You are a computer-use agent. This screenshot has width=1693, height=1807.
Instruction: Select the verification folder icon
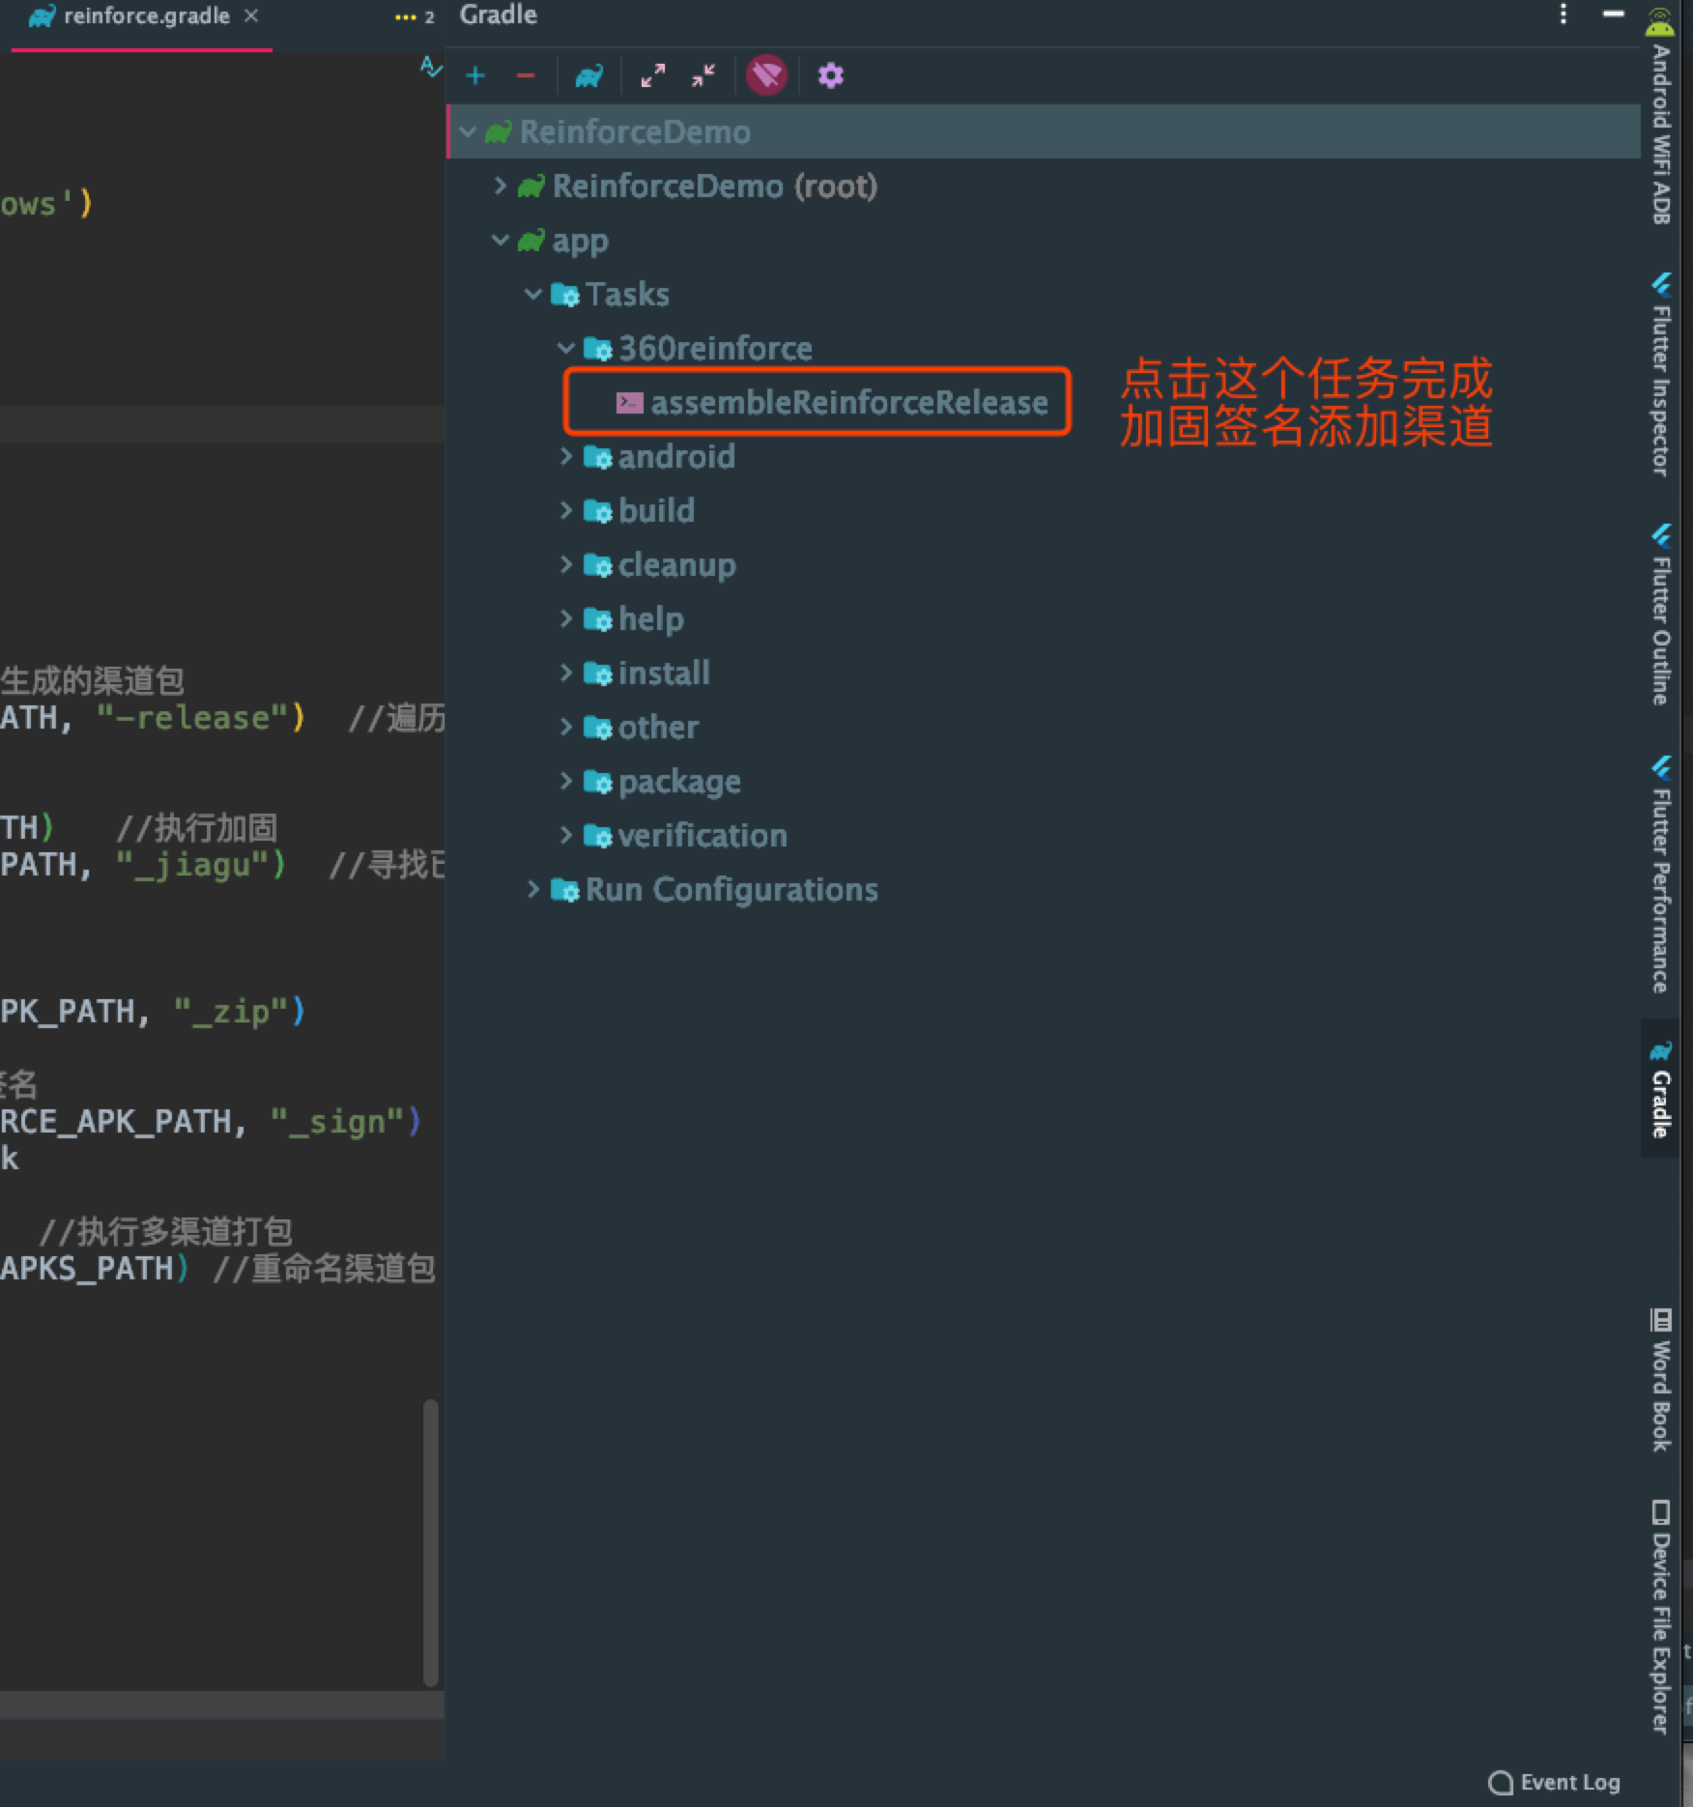coord(598,836)
